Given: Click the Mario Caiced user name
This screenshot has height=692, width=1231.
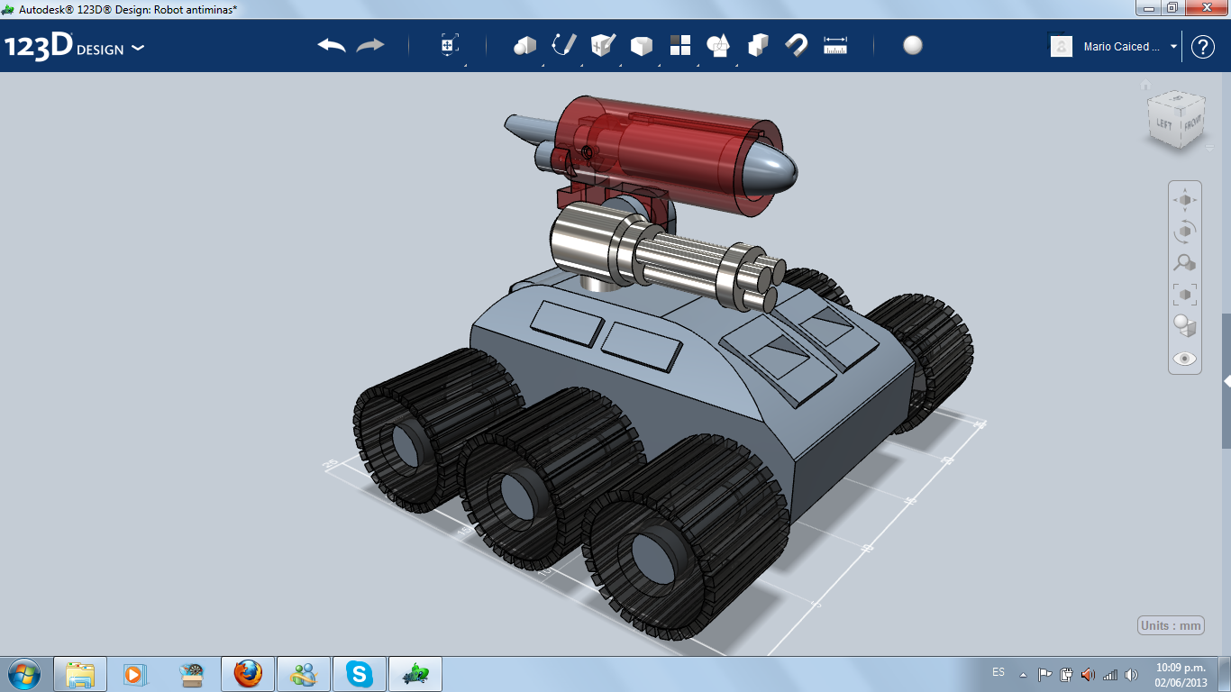Looking at the screenshot, I should 1122,47.
